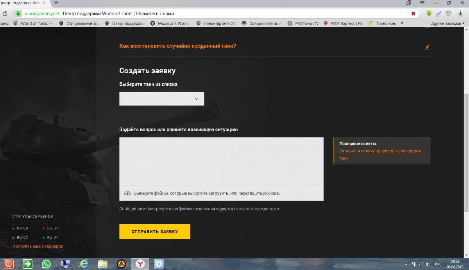469x270 pixels.
Task: Open 'World of Tanks' bookmark
Action: [x=33, y=23]
